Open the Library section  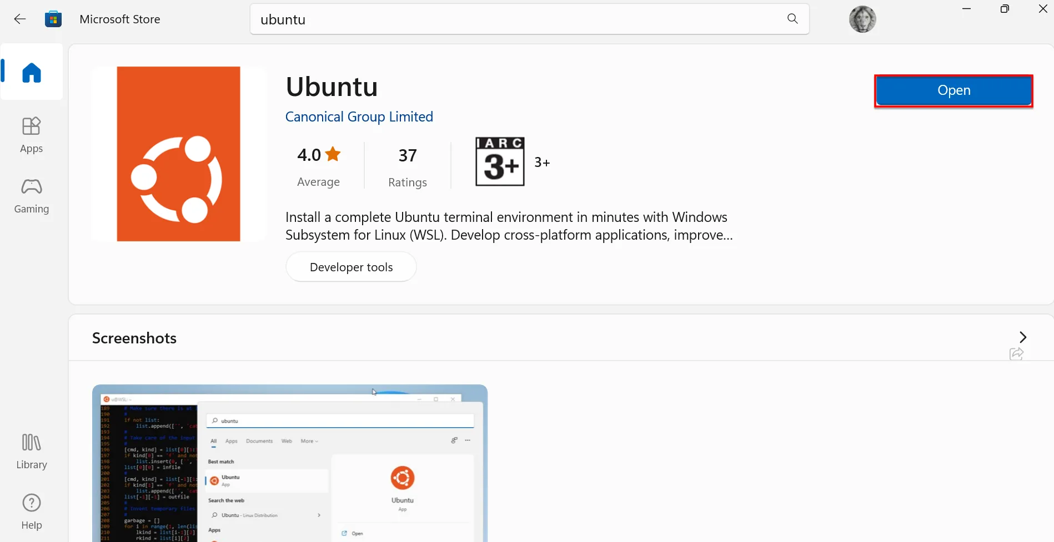[x=32, y=452]
